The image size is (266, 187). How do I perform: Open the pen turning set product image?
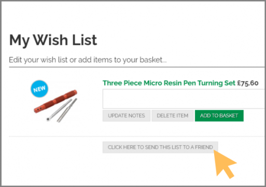55,102
